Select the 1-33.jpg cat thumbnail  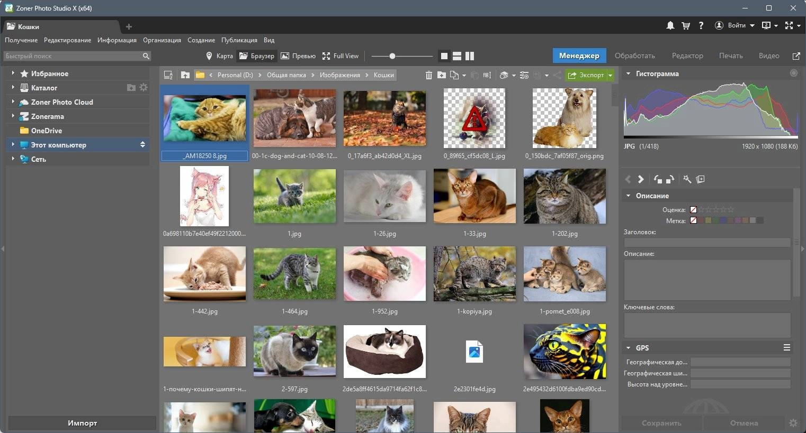tap(474, 196)
